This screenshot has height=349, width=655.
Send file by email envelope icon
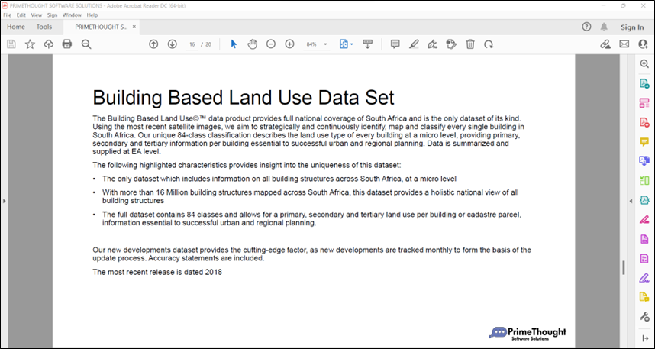624,44
